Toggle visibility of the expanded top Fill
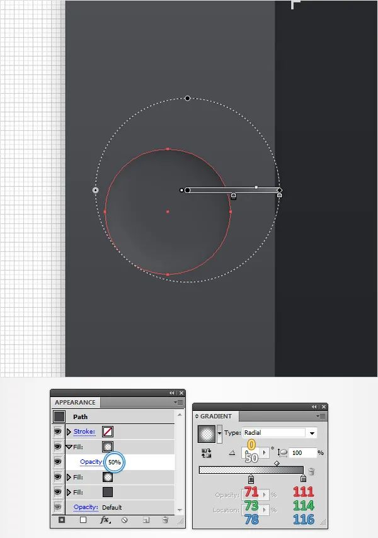This screenshot has height=538, width=378. [58, 447]
